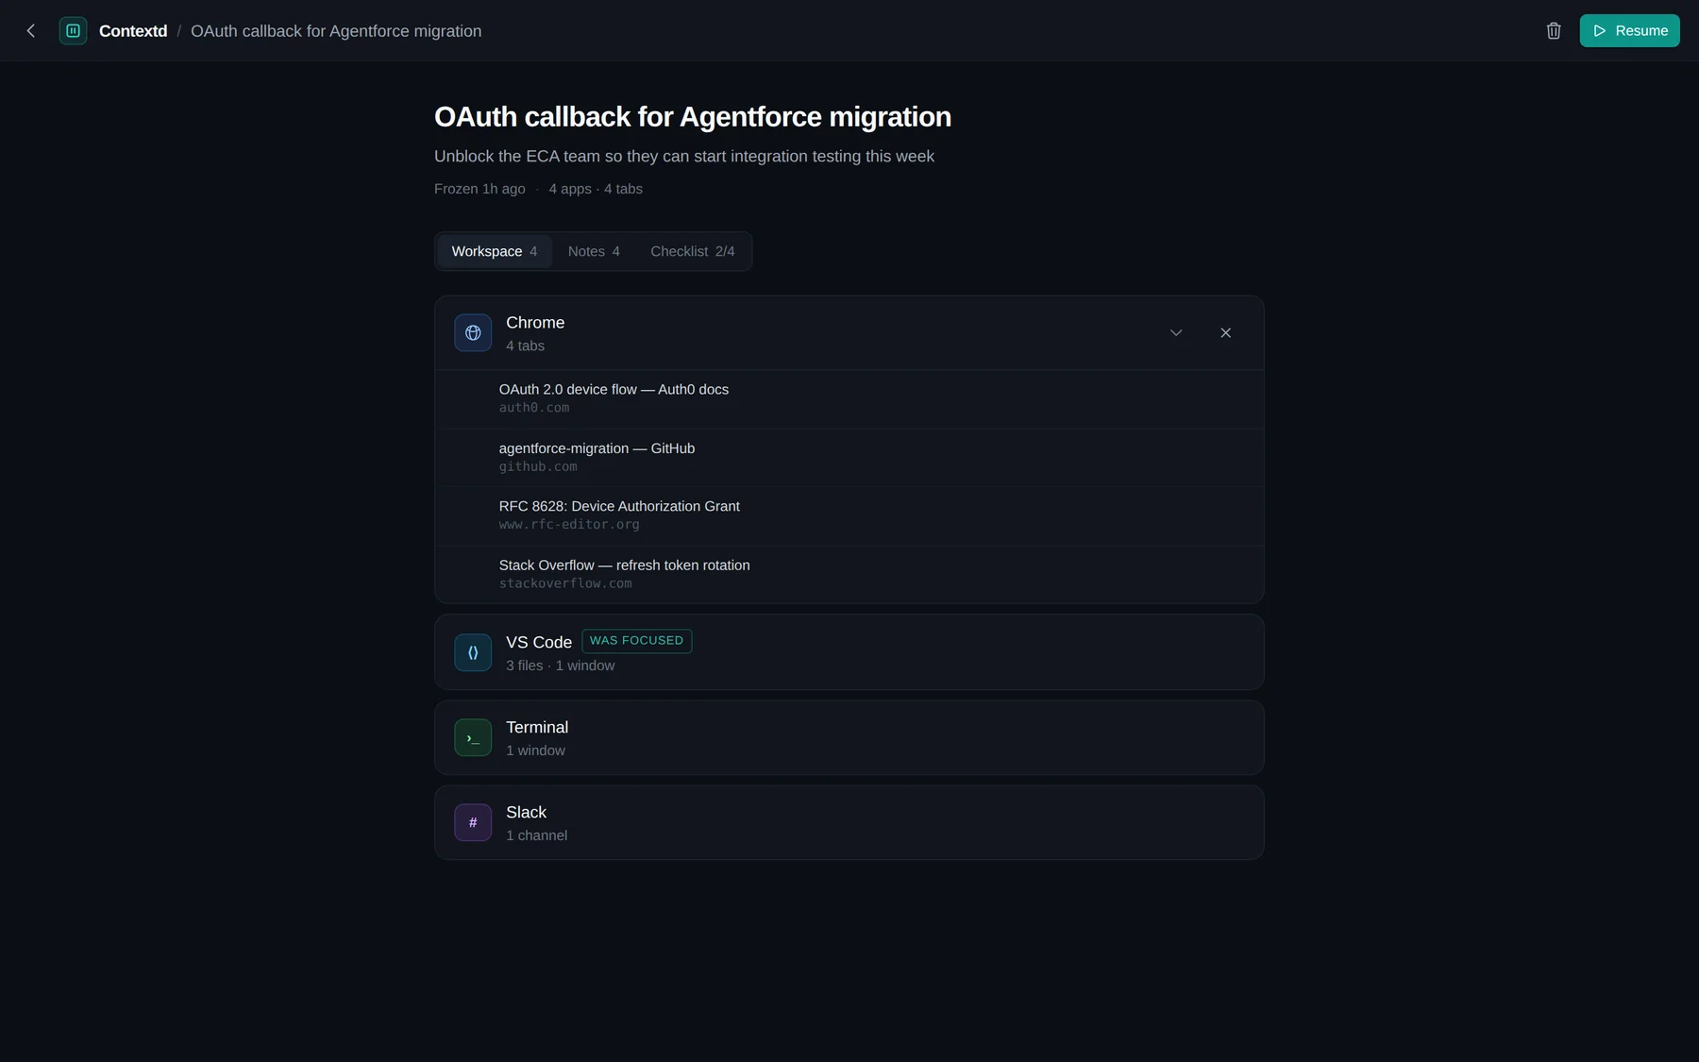Click the Chrome app icon
1699x1062 pixels.
click(473, 333)
